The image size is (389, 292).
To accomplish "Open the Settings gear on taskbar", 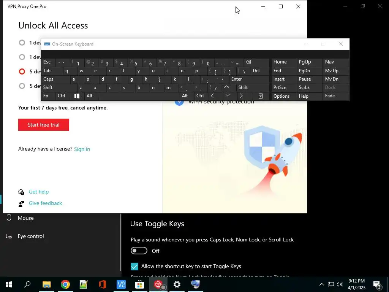I will pos(177,284).
